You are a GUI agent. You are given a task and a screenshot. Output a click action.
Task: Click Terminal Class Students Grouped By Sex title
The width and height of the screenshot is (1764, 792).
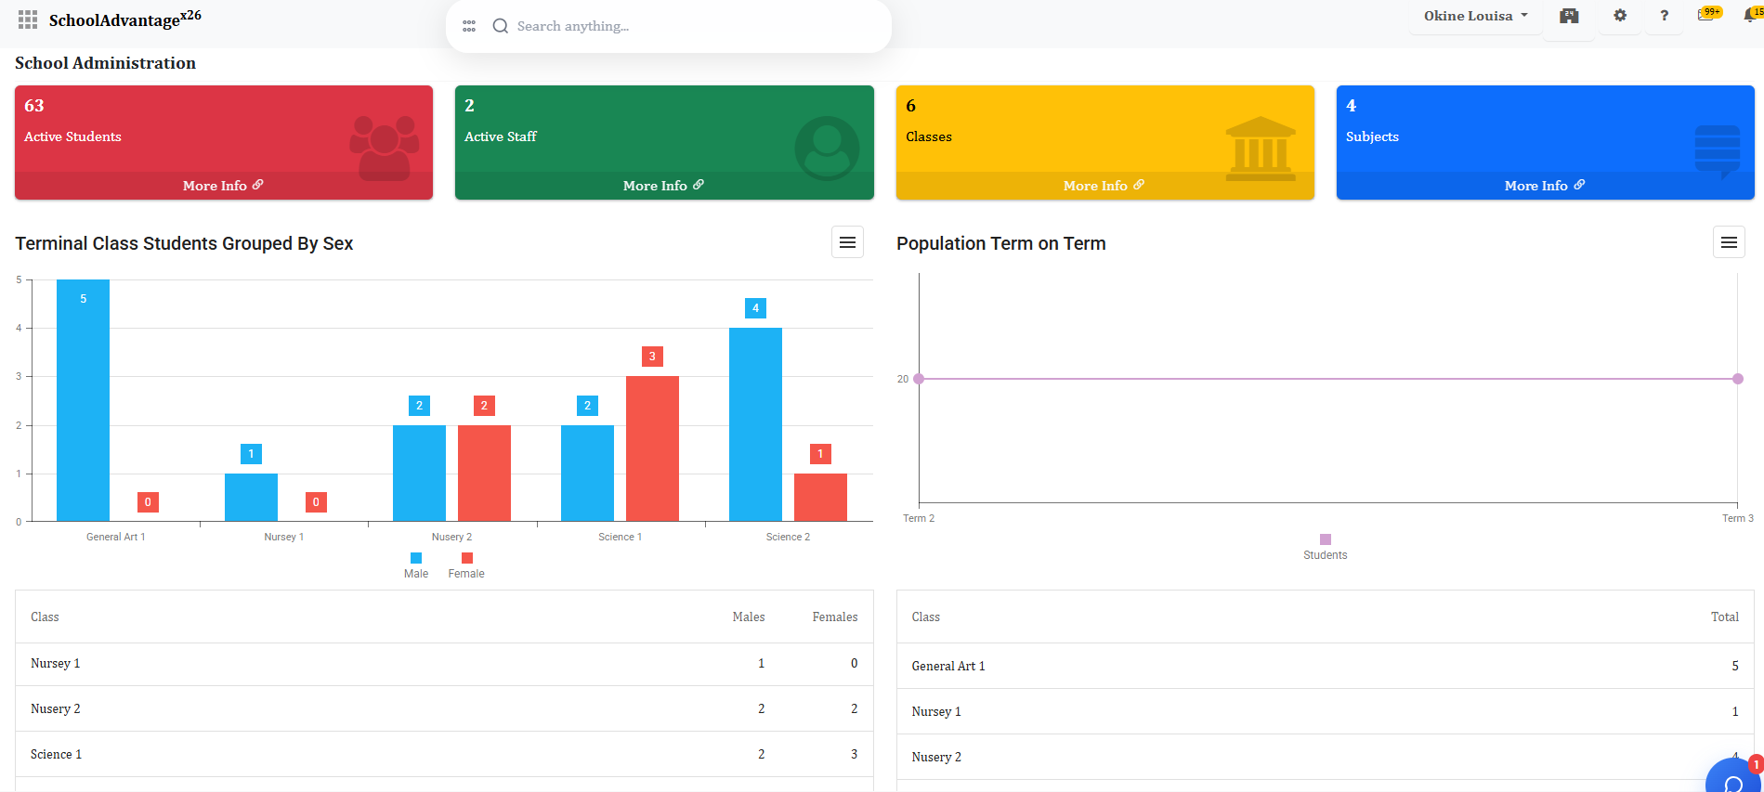point(184,243)
